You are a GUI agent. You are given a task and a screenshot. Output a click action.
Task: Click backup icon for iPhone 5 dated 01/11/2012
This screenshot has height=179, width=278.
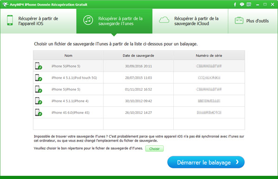coord(38,89)
